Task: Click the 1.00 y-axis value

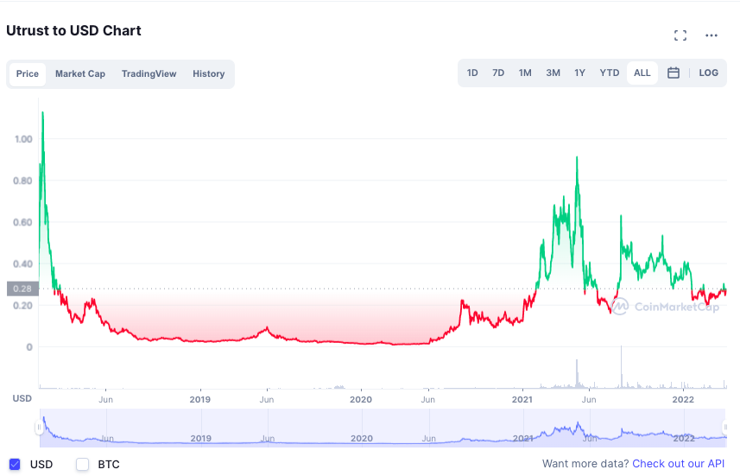Action: coord(23,139)
